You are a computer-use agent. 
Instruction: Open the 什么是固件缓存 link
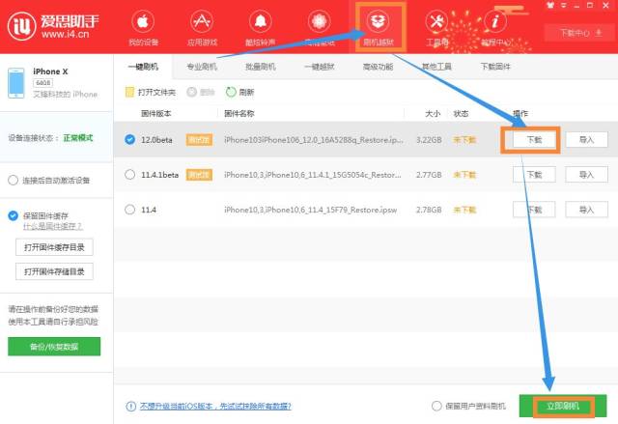point(52,226)
